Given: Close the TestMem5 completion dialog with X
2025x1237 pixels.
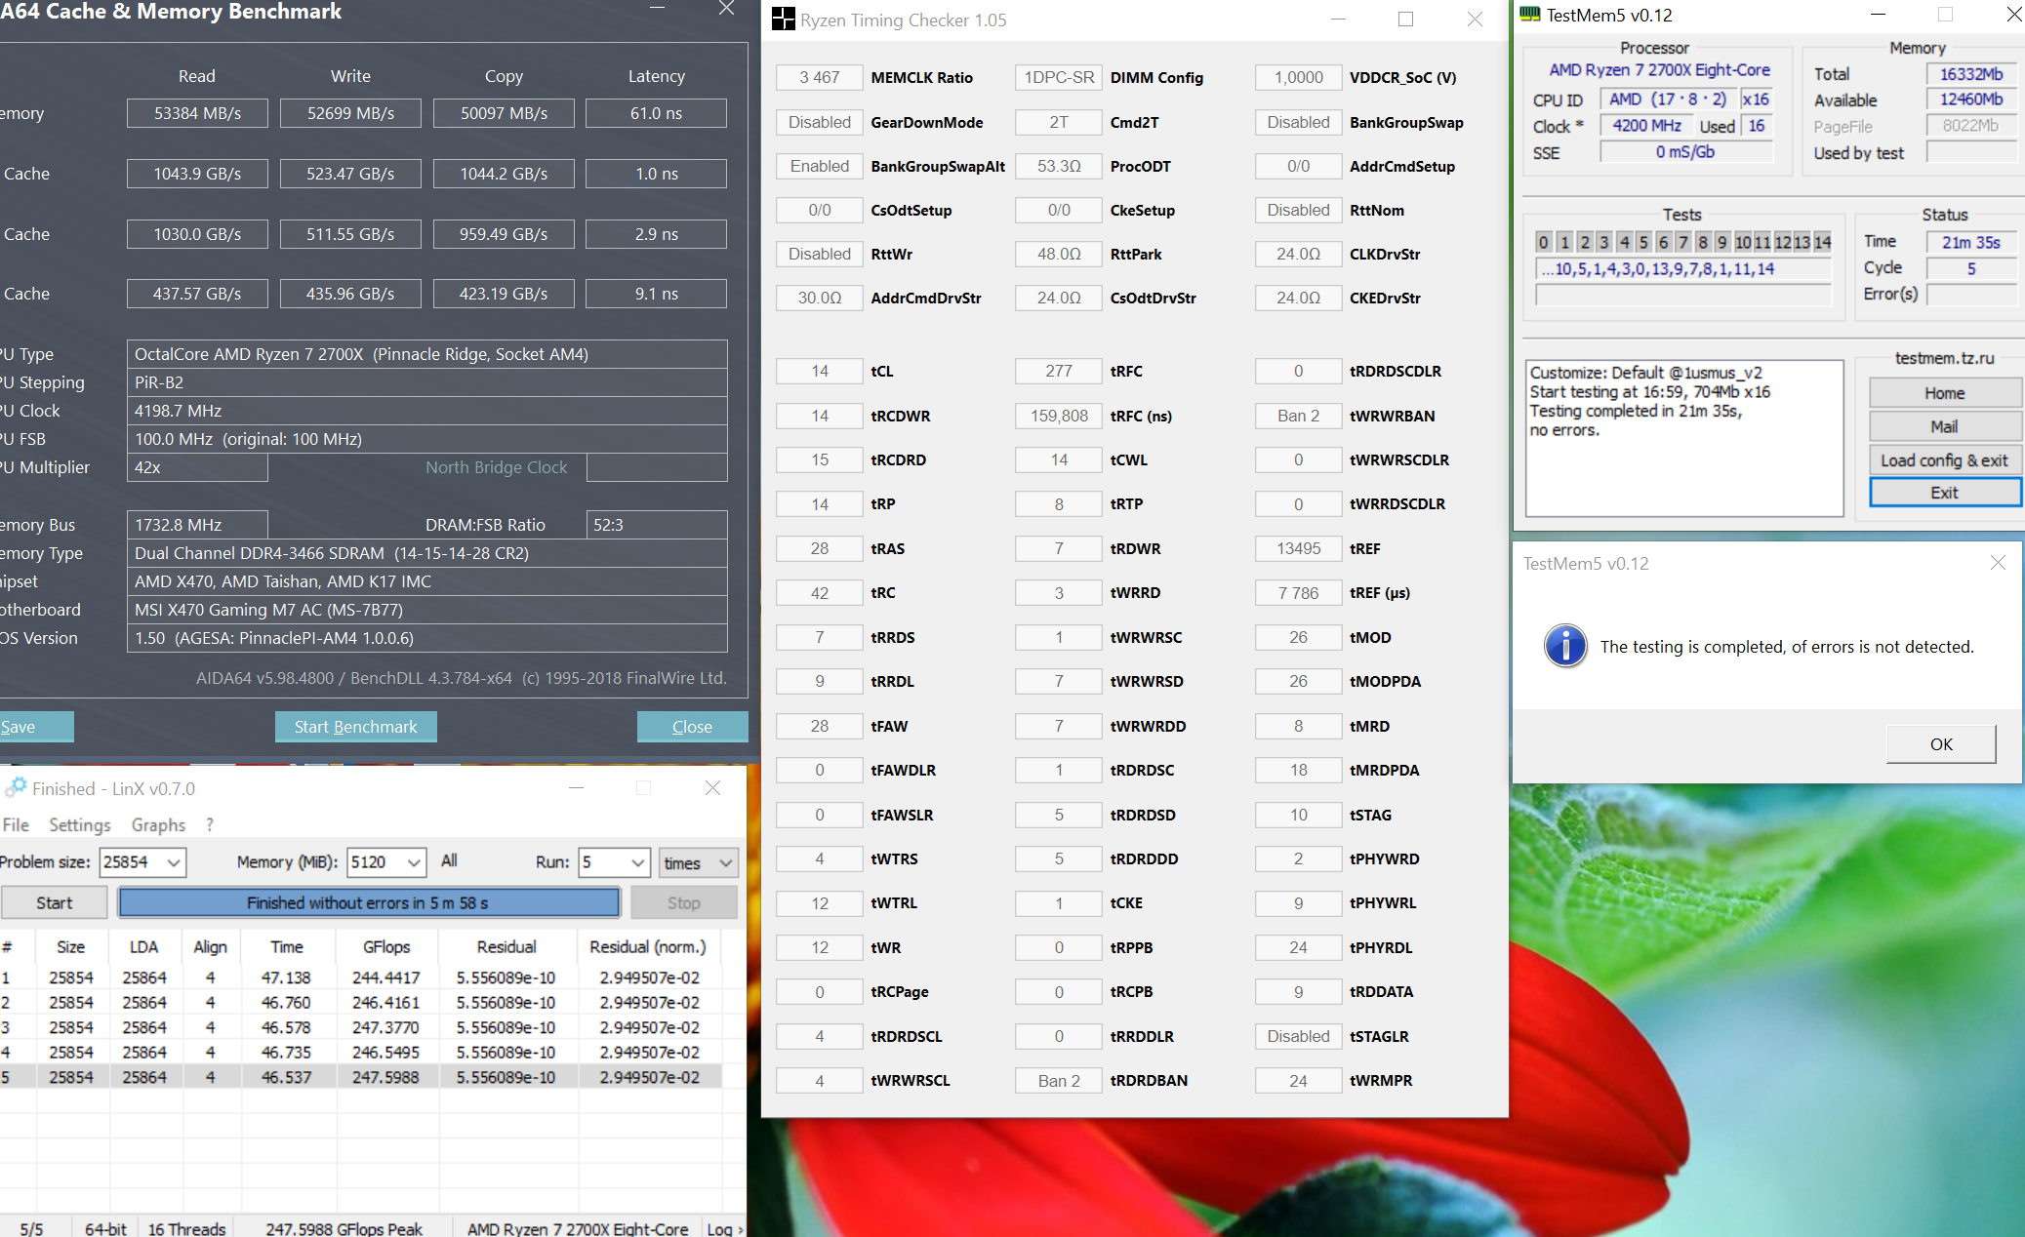Looking at the screenshot, I should [1998, 563].
